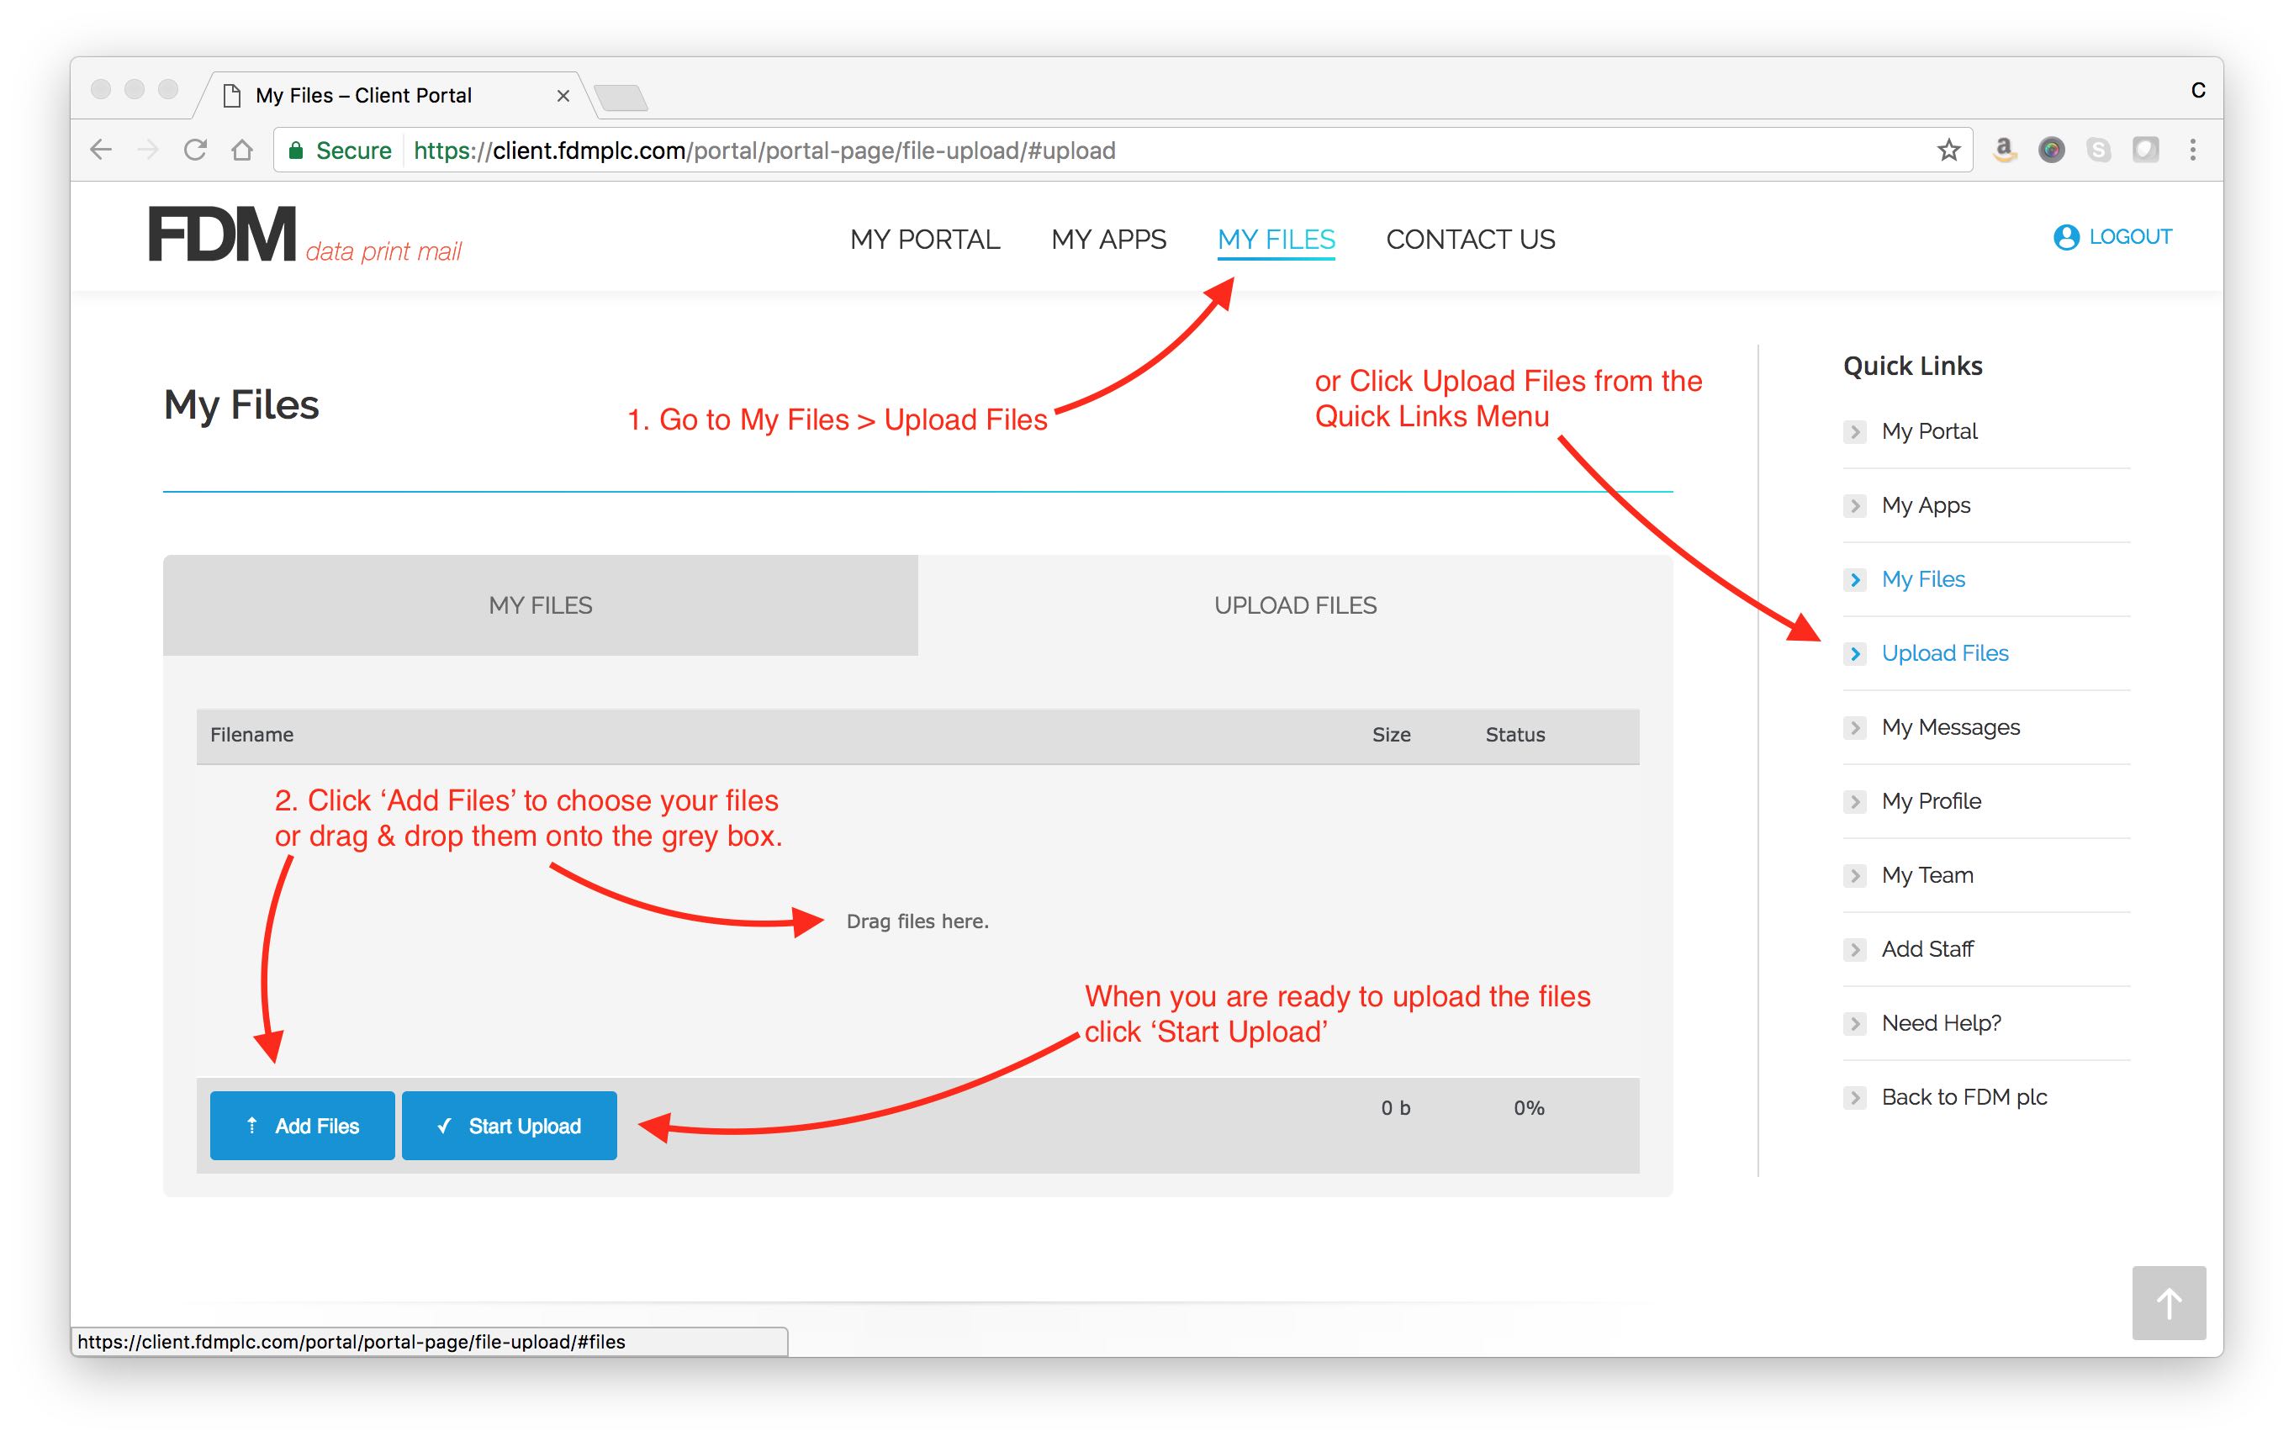Viewport: 2294px width, 1441px height.
Task: Click the FDM logo
Action: tap(222, 235)
